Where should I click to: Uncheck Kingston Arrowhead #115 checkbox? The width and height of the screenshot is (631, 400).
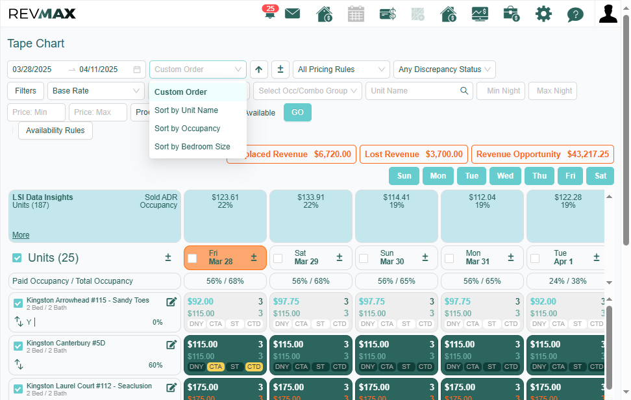[18, 303]
